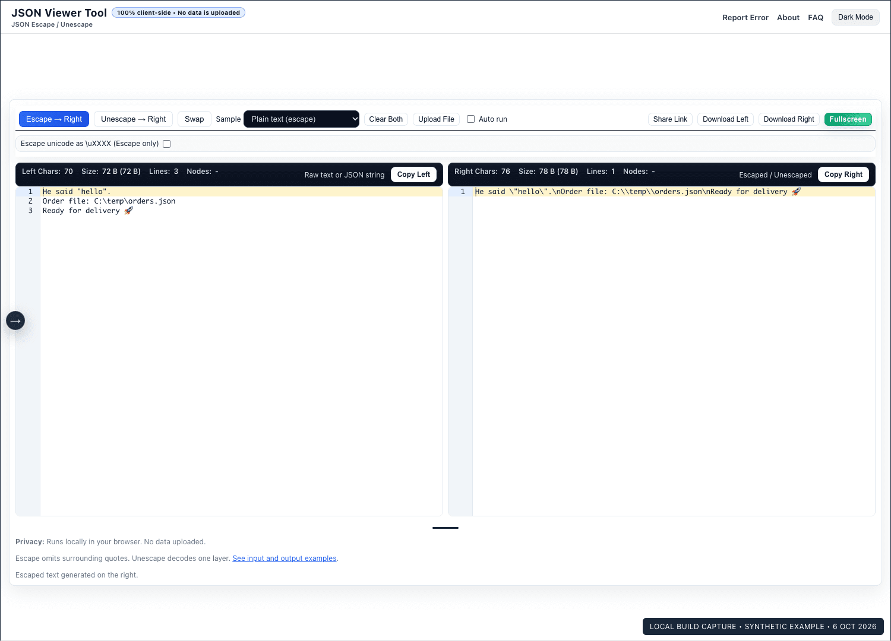The width and height of the screenshot is (891, 641).
Task: Click the right 'Size: 78 B (78 B)' stat
Action: 548,172
